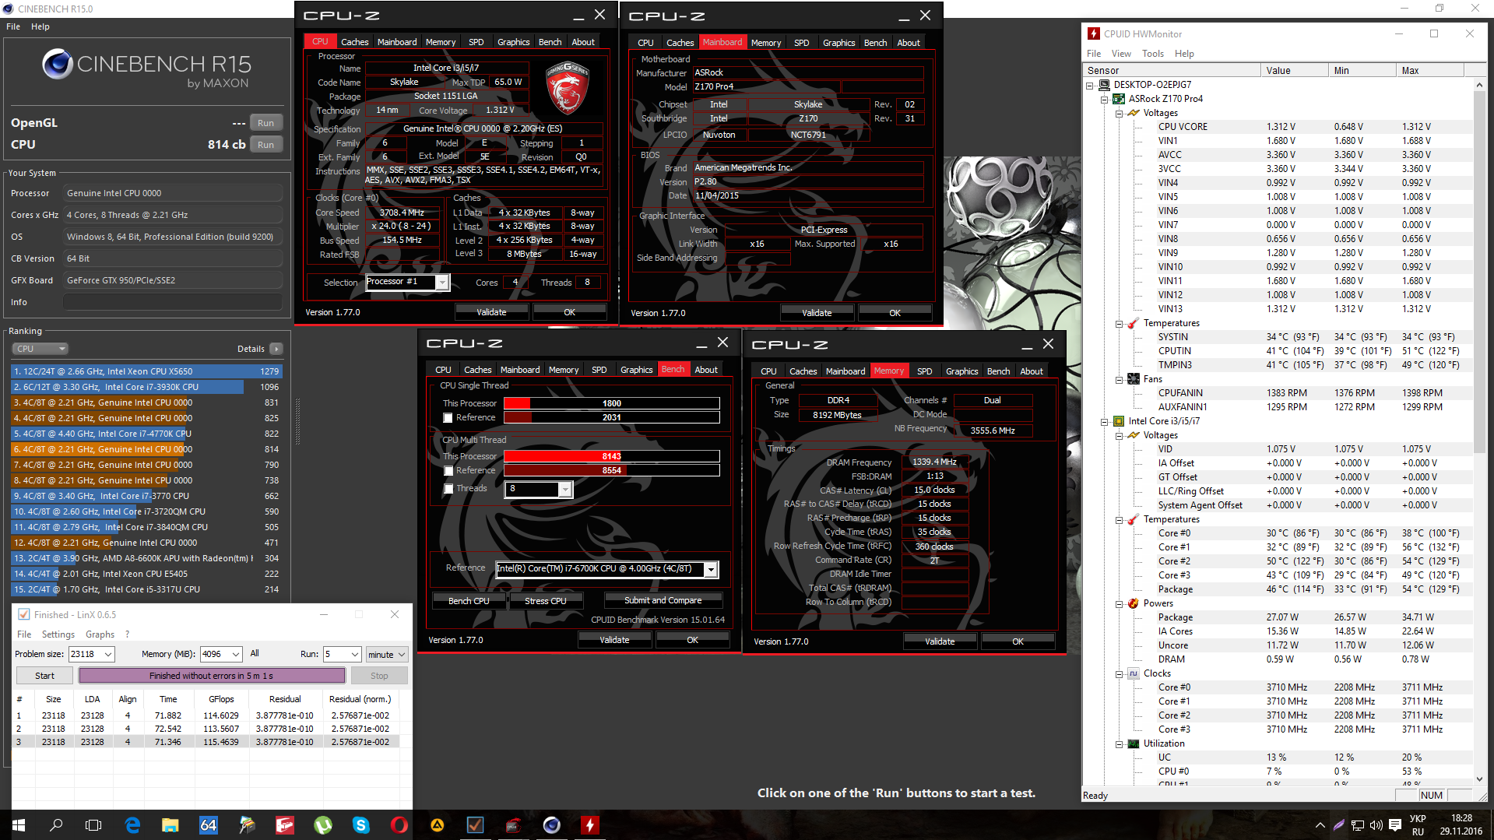Click the Value column header in HWMonitor

[1294, 71]
